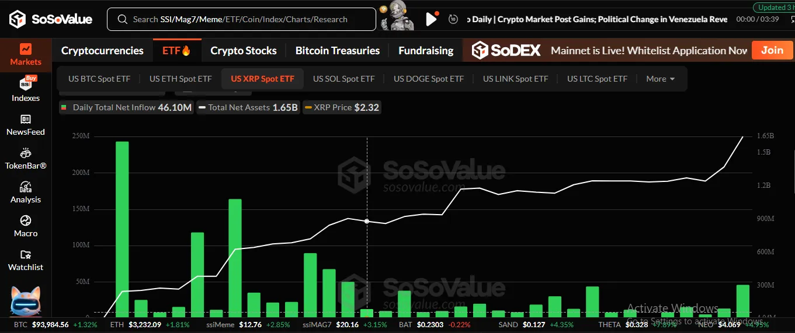Open Macro in the sidebar
The height and width of the screenshot is (333, 795).
tap(26, 226)
